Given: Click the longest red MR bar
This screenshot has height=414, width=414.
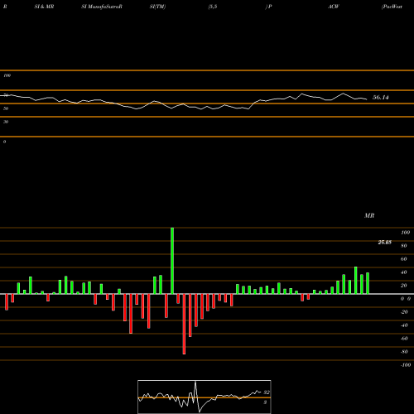Looking at the screenshot, I should (x=184, y=324).
